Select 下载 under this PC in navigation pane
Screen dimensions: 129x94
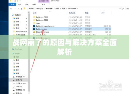point(17,67)
